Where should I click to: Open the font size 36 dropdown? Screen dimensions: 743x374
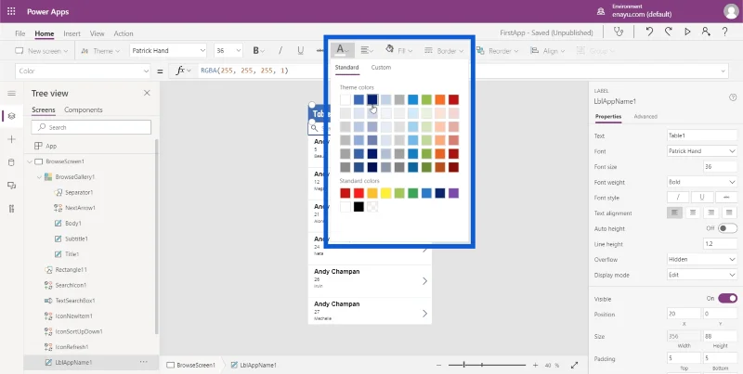pos(228,50)
